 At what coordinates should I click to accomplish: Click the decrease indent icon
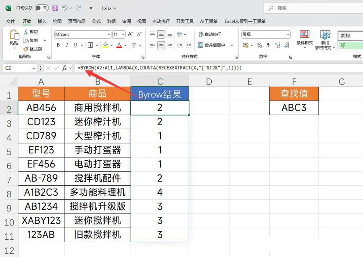coord(179,45)
